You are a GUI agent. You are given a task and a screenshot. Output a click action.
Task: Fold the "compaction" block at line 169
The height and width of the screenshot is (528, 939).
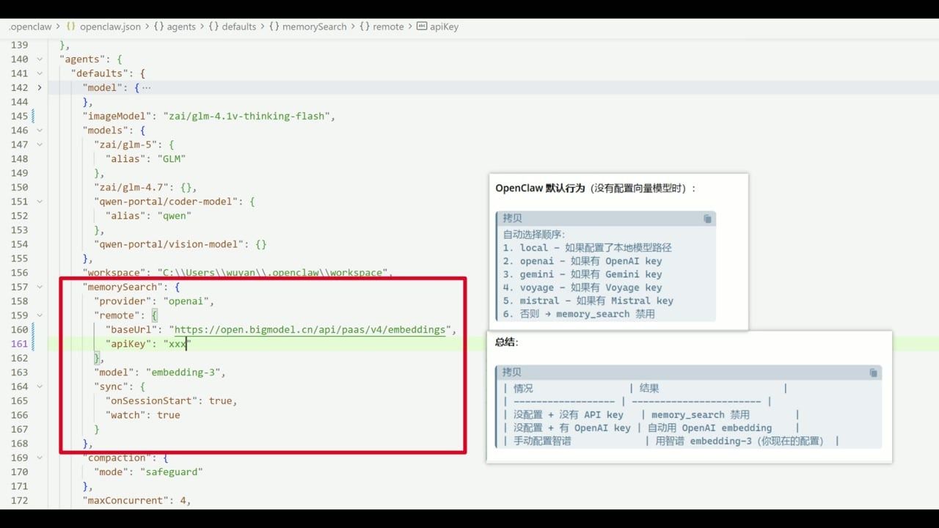tap(40, 458)
